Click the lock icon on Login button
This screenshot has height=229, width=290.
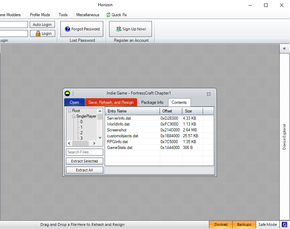click(x=37, y=33)
